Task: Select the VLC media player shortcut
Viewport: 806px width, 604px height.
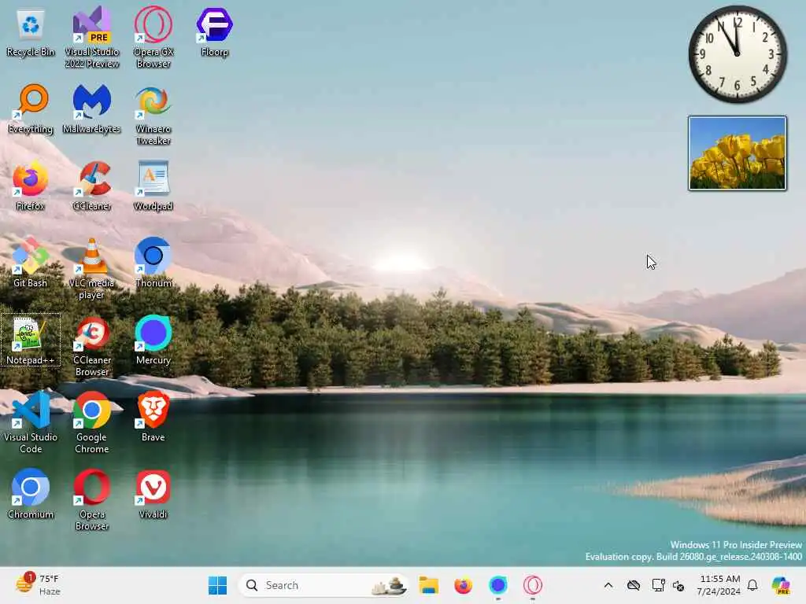Action: tap(91, 269)
